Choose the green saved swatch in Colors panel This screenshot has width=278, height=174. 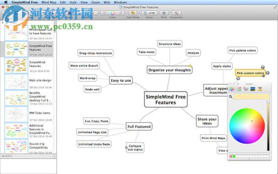234,156
